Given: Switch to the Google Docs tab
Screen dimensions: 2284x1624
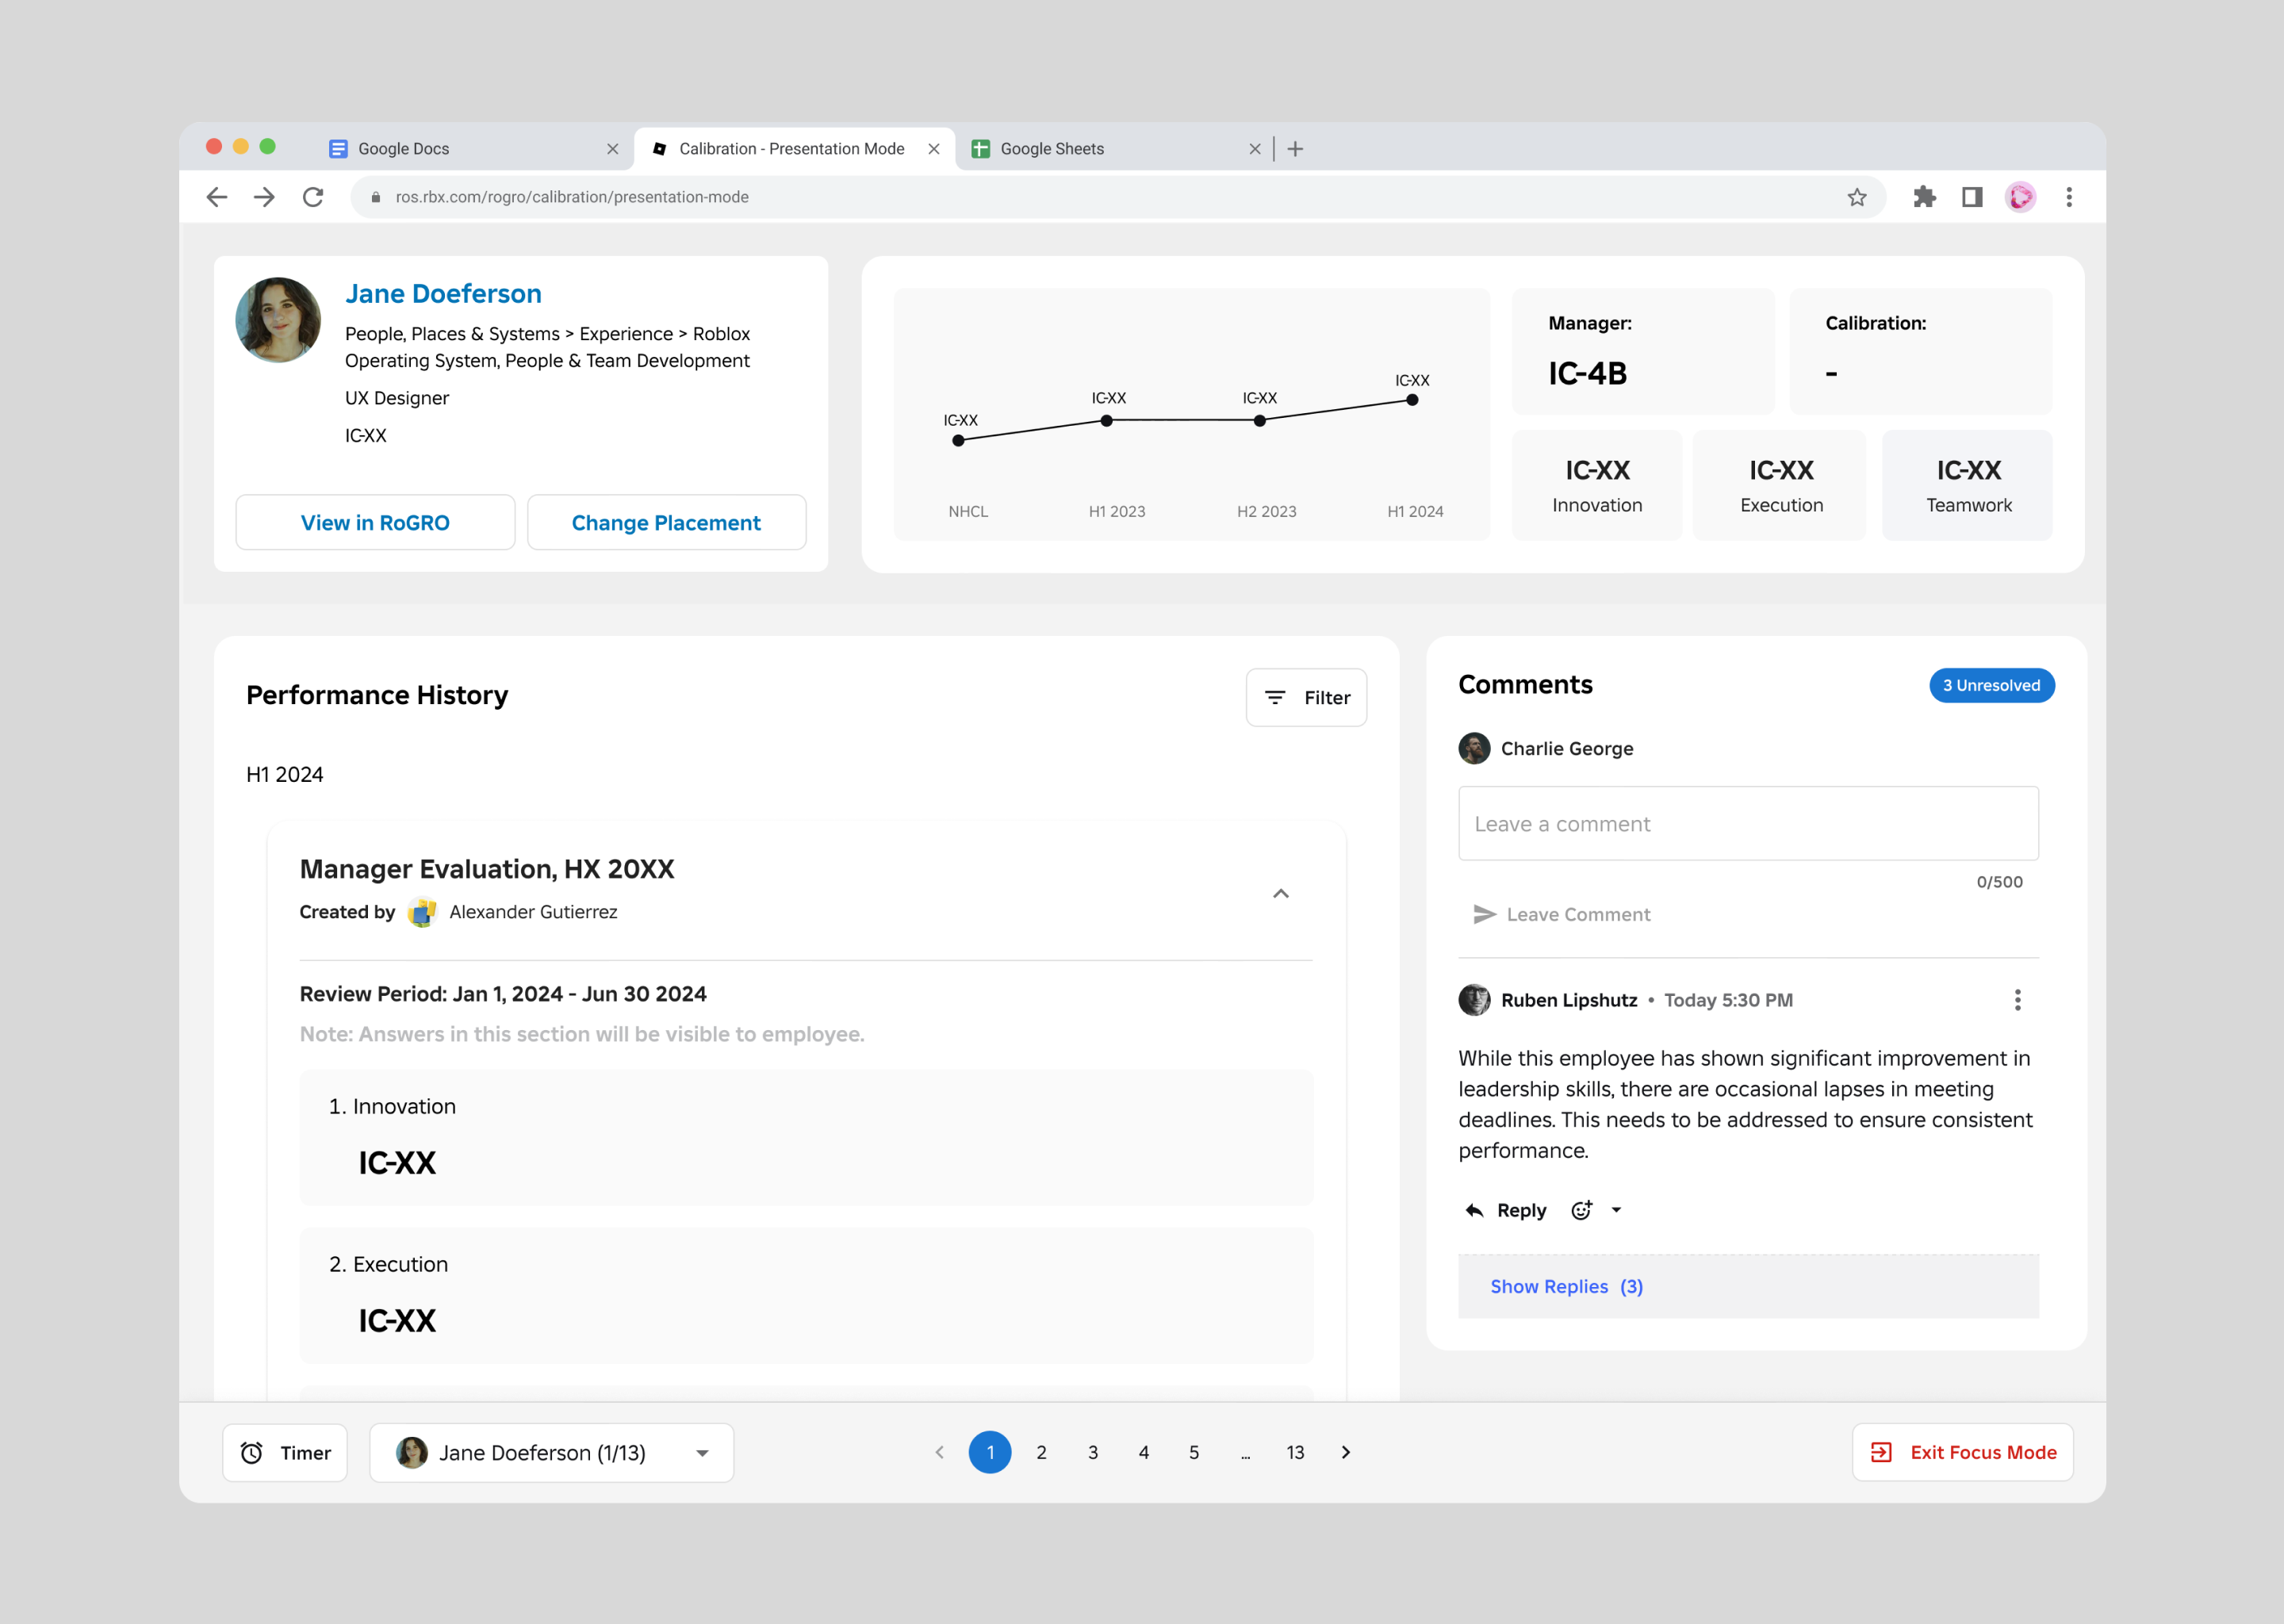Looking at the screenshot, I should coord(404,149).
